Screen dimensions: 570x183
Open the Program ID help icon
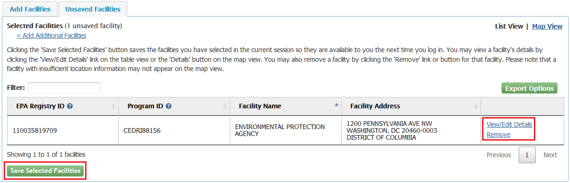point(169,106)
